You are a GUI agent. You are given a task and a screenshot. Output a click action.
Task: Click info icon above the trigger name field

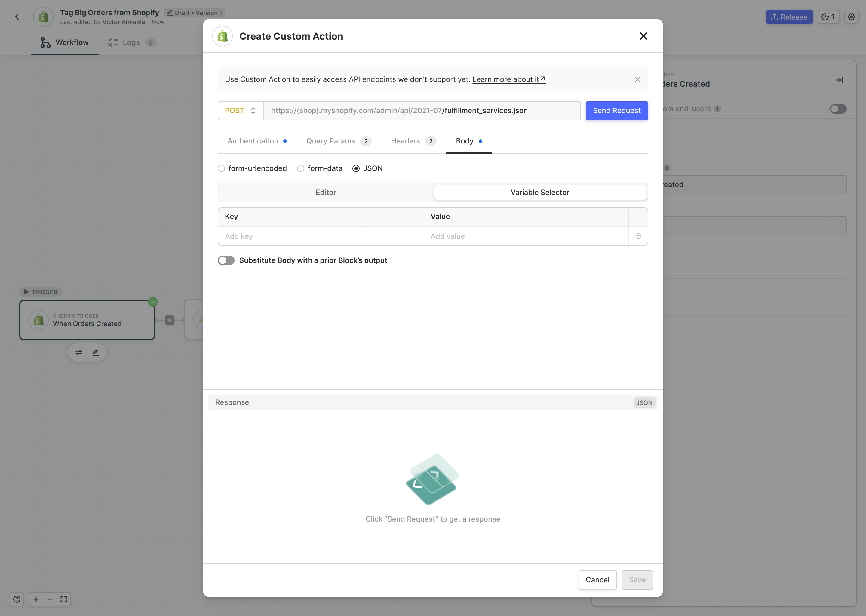[667, 168]
